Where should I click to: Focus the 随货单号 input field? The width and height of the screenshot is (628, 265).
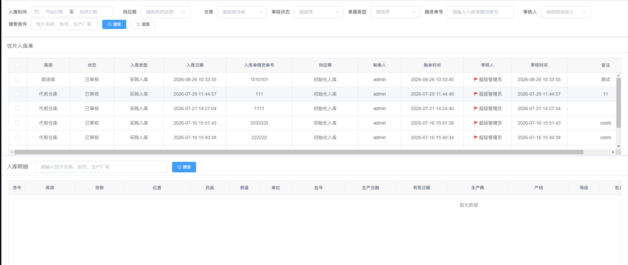click(x=480, y=12)
